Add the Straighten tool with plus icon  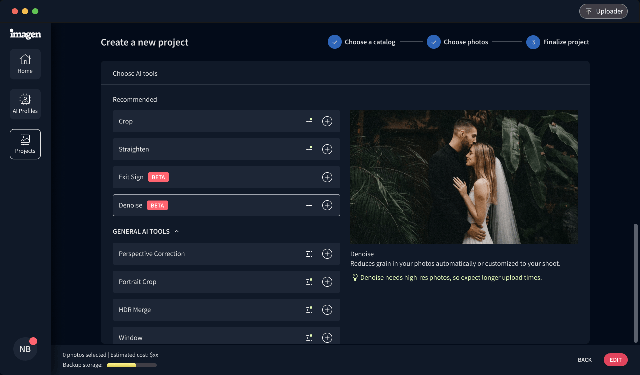pos(327,149)
